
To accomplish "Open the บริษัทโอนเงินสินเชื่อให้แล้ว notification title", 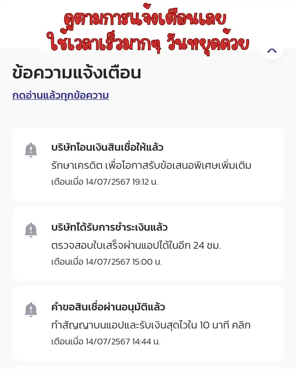I will pos(107,148).
